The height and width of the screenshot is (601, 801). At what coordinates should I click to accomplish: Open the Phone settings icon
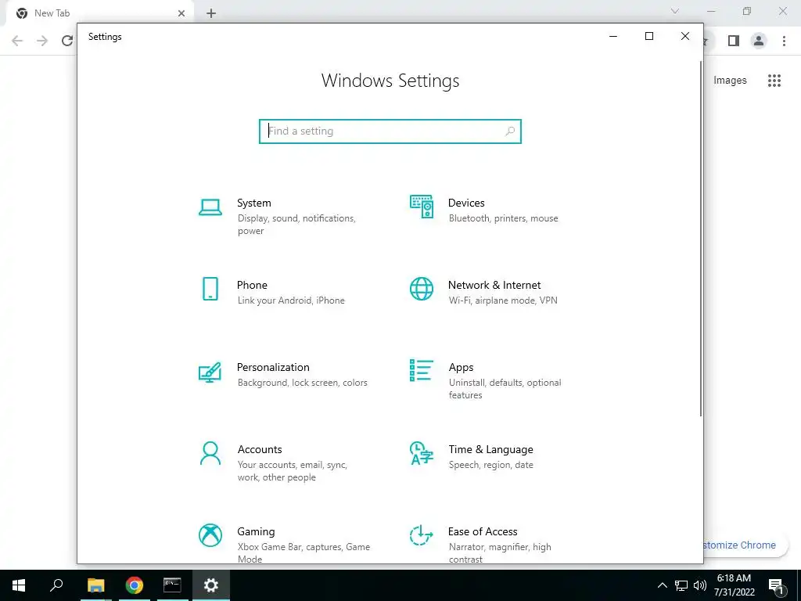(210, 289)
